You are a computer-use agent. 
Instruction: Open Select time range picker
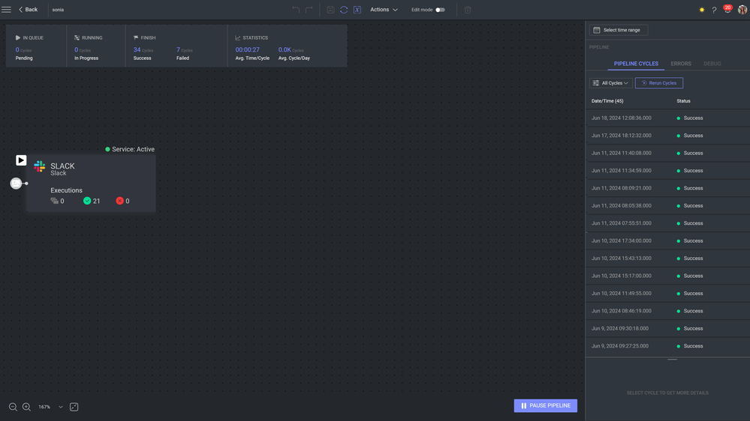(619, 30)
